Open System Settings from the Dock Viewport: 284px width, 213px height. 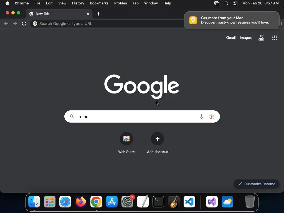click(127, 202)
